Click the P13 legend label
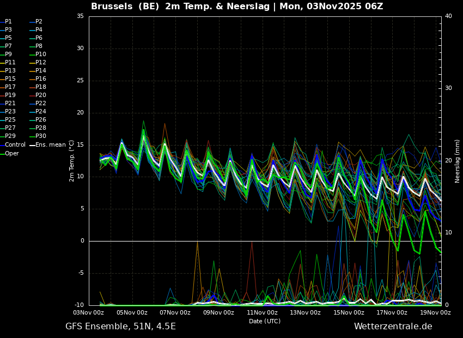463x338 pixels. (10, 71)
